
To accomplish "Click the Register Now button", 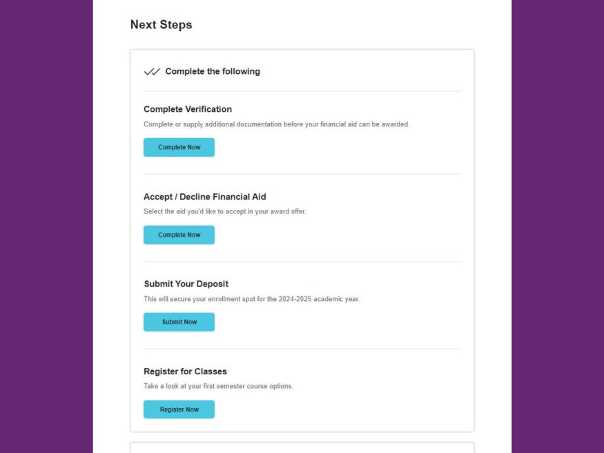I will point(179,409).
